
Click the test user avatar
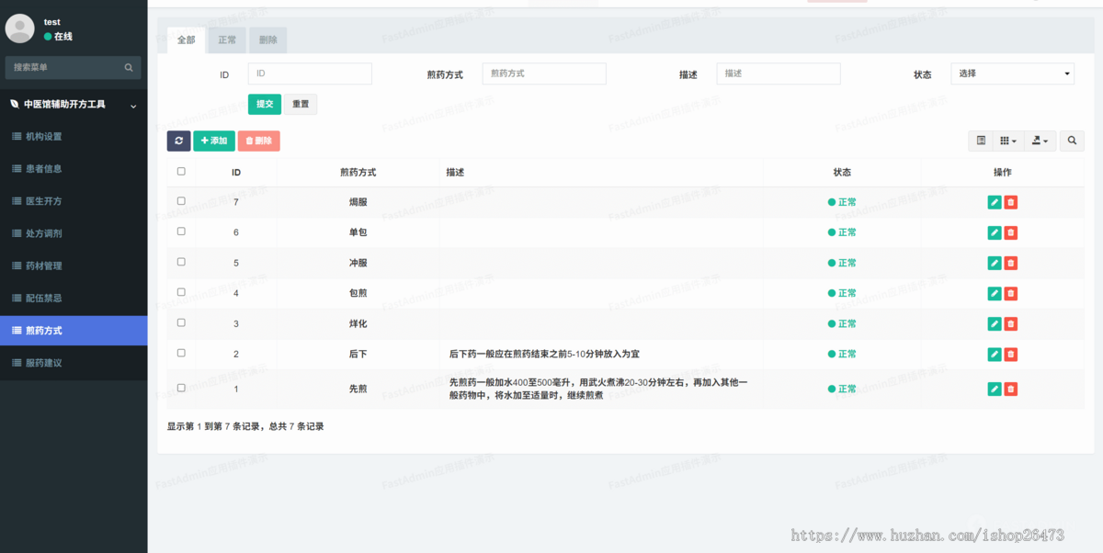point(20,28)
